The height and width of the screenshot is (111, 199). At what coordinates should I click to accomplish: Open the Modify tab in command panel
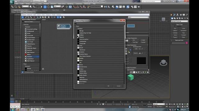pos(174,15)
